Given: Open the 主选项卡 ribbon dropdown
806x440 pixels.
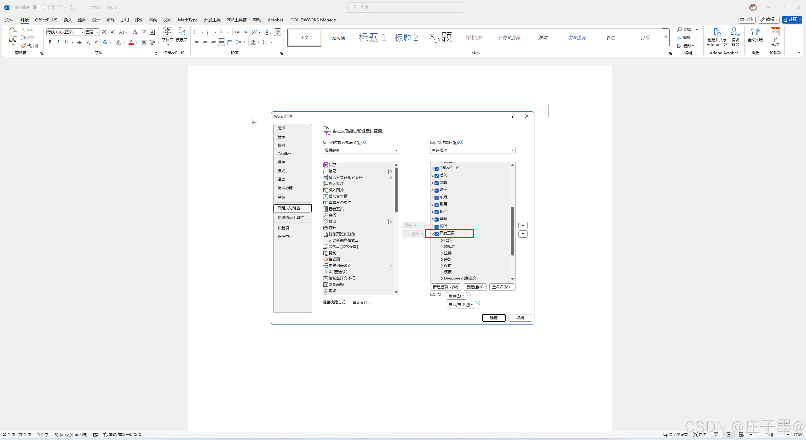Looking at the screenshot, I should point(472,150).
